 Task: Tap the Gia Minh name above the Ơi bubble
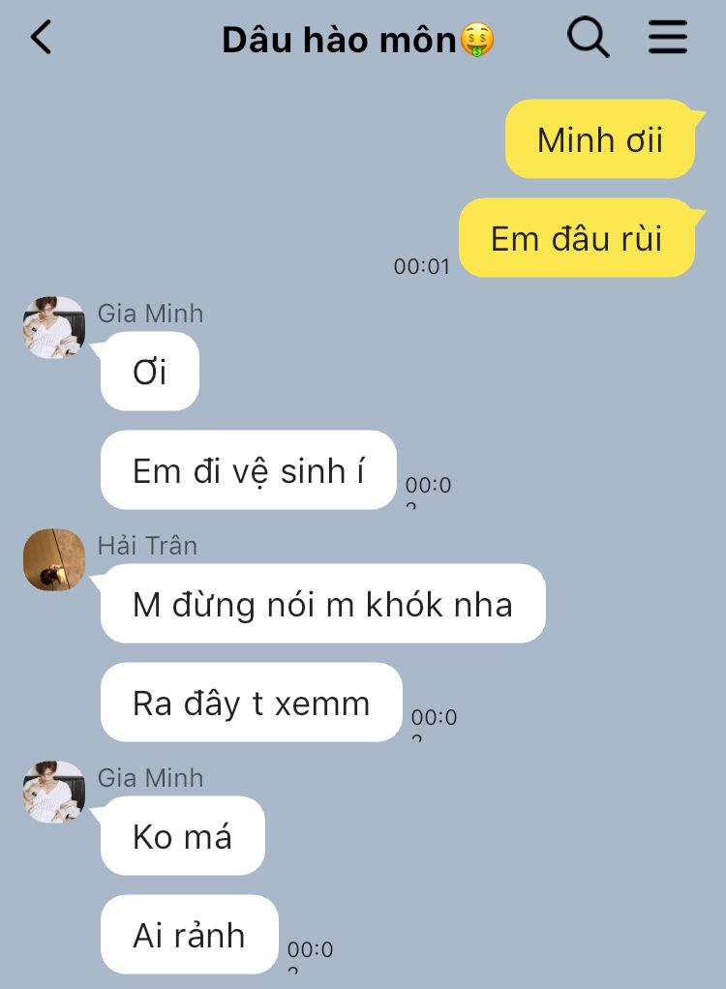[x=150, y=314]
